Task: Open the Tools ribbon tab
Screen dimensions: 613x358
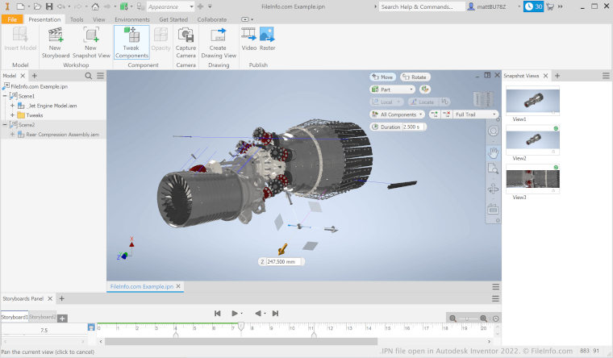Action: pyautogui.click(x=76, y=19)
